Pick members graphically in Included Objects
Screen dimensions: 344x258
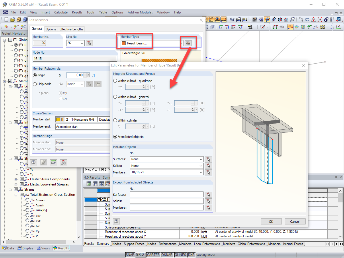(x=209, y=172)
